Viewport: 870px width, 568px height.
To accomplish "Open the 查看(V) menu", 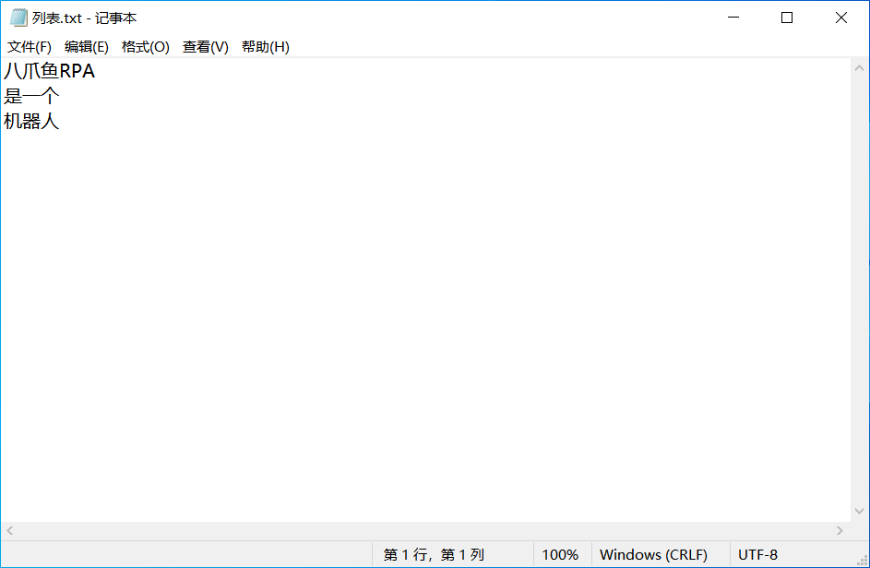I will pos(206,47).
